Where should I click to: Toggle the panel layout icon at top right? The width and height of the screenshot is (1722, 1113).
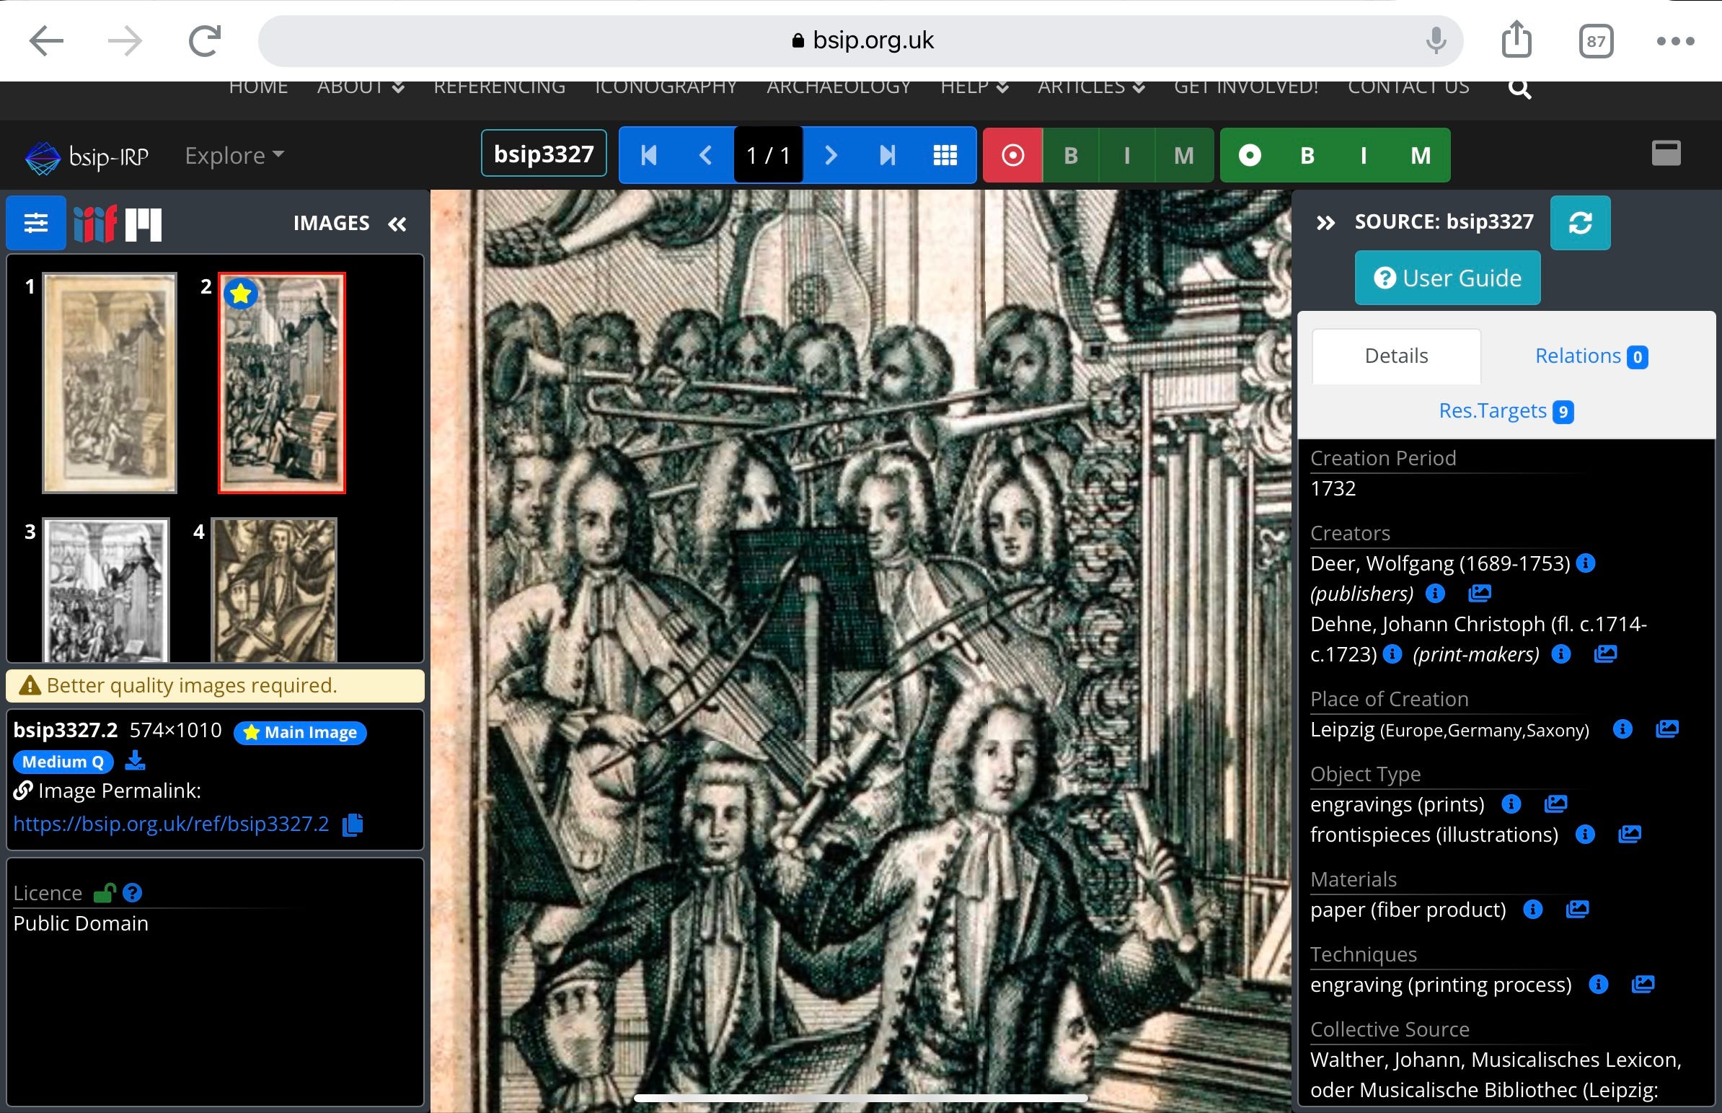1666,153
